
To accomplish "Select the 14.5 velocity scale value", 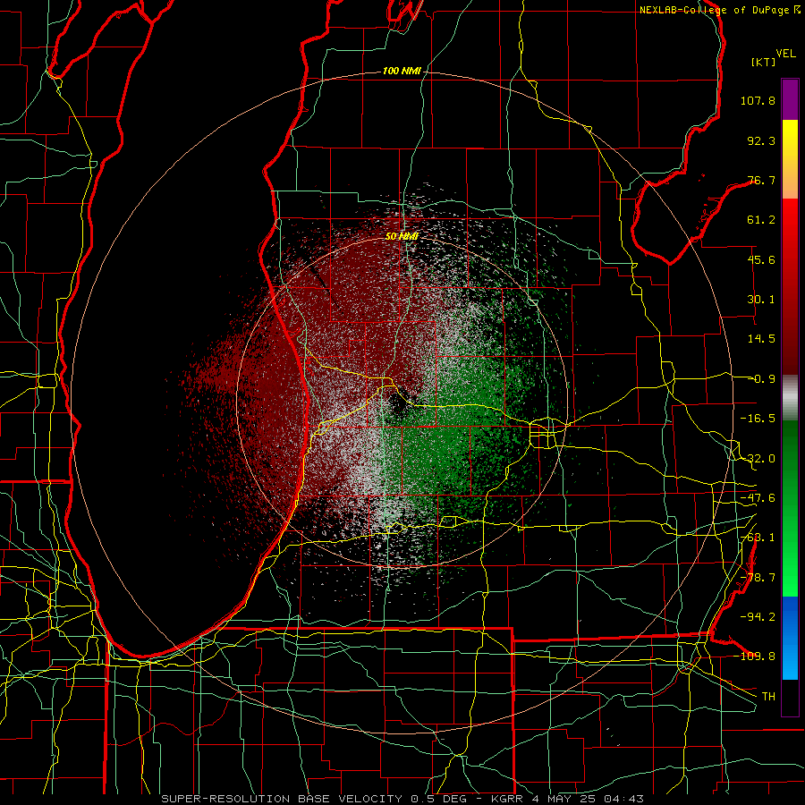I will 761,339.
